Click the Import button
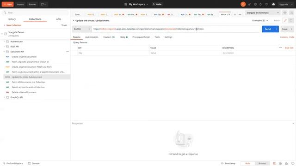 pyautogui.click(x=20, y=4)
